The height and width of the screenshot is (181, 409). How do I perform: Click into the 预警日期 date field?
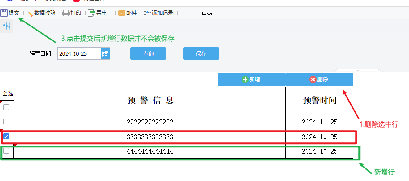79,54
